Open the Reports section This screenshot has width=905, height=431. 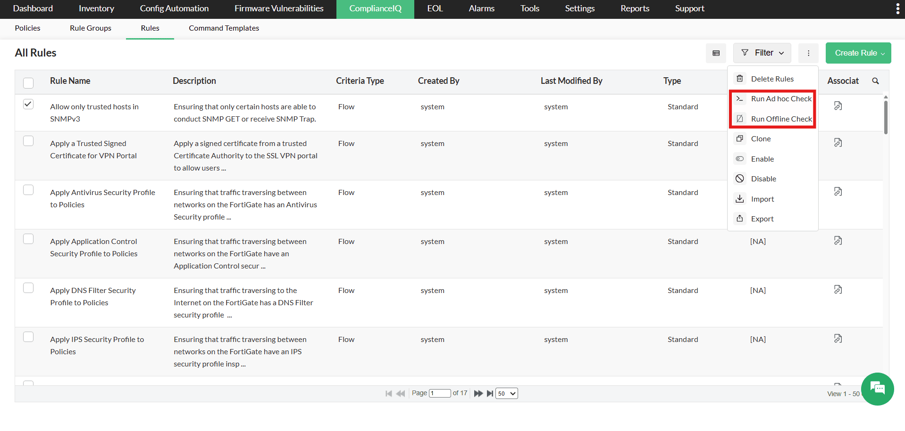coord(635,8)
